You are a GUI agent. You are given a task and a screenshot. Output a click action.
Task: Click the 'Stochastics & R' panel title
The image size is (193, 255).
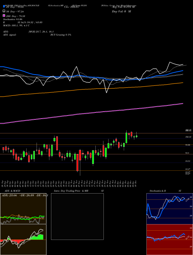pos(157,191)
